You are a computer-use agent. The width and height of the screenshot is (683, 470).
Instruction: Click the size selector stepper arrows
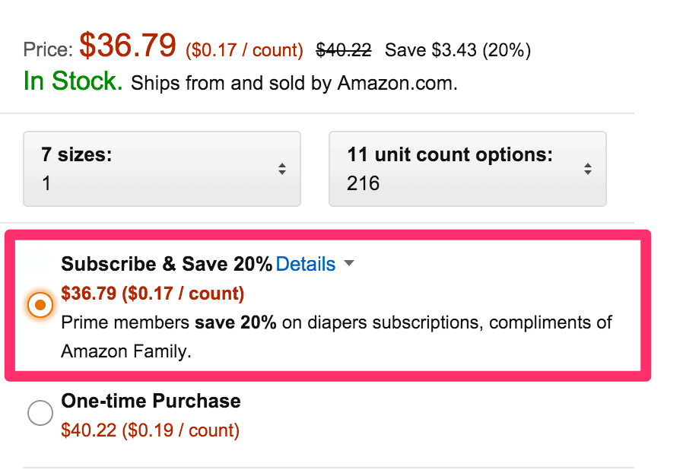point(284,169)
